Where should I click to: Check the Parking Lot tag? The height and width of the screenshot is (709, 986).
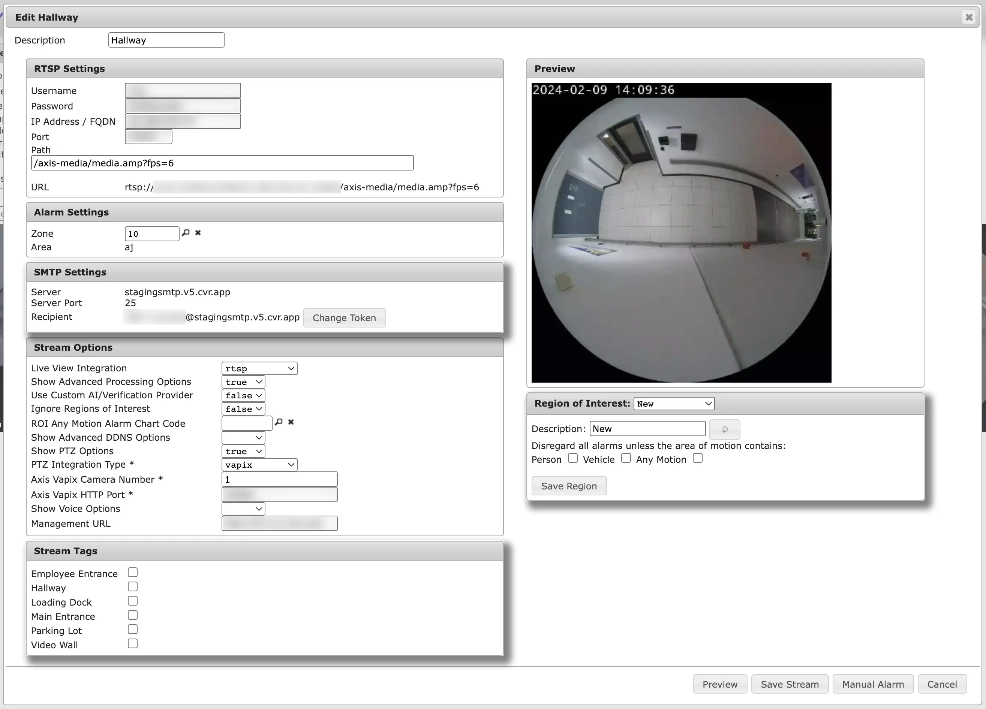(133, 630)
